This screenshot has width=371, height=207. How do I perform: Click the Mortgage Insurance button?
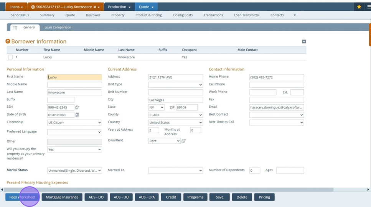62,197
